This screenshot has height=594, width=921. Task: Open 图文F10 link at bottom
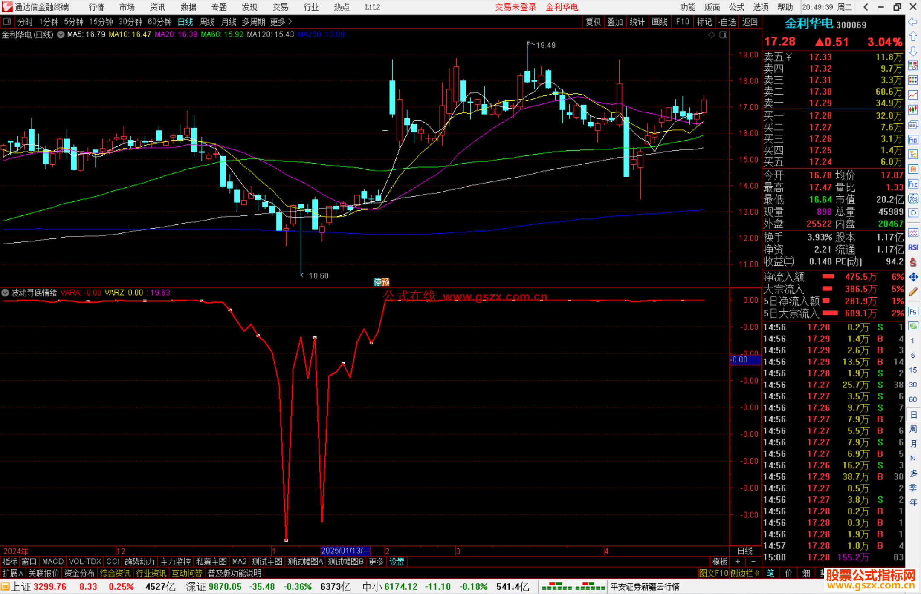click(714, 573)
